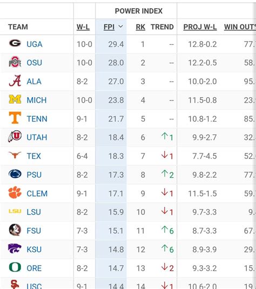Viewport: 256px width, 289px height.
Task: Sort table by W-L column
Action: click(83, 27)
